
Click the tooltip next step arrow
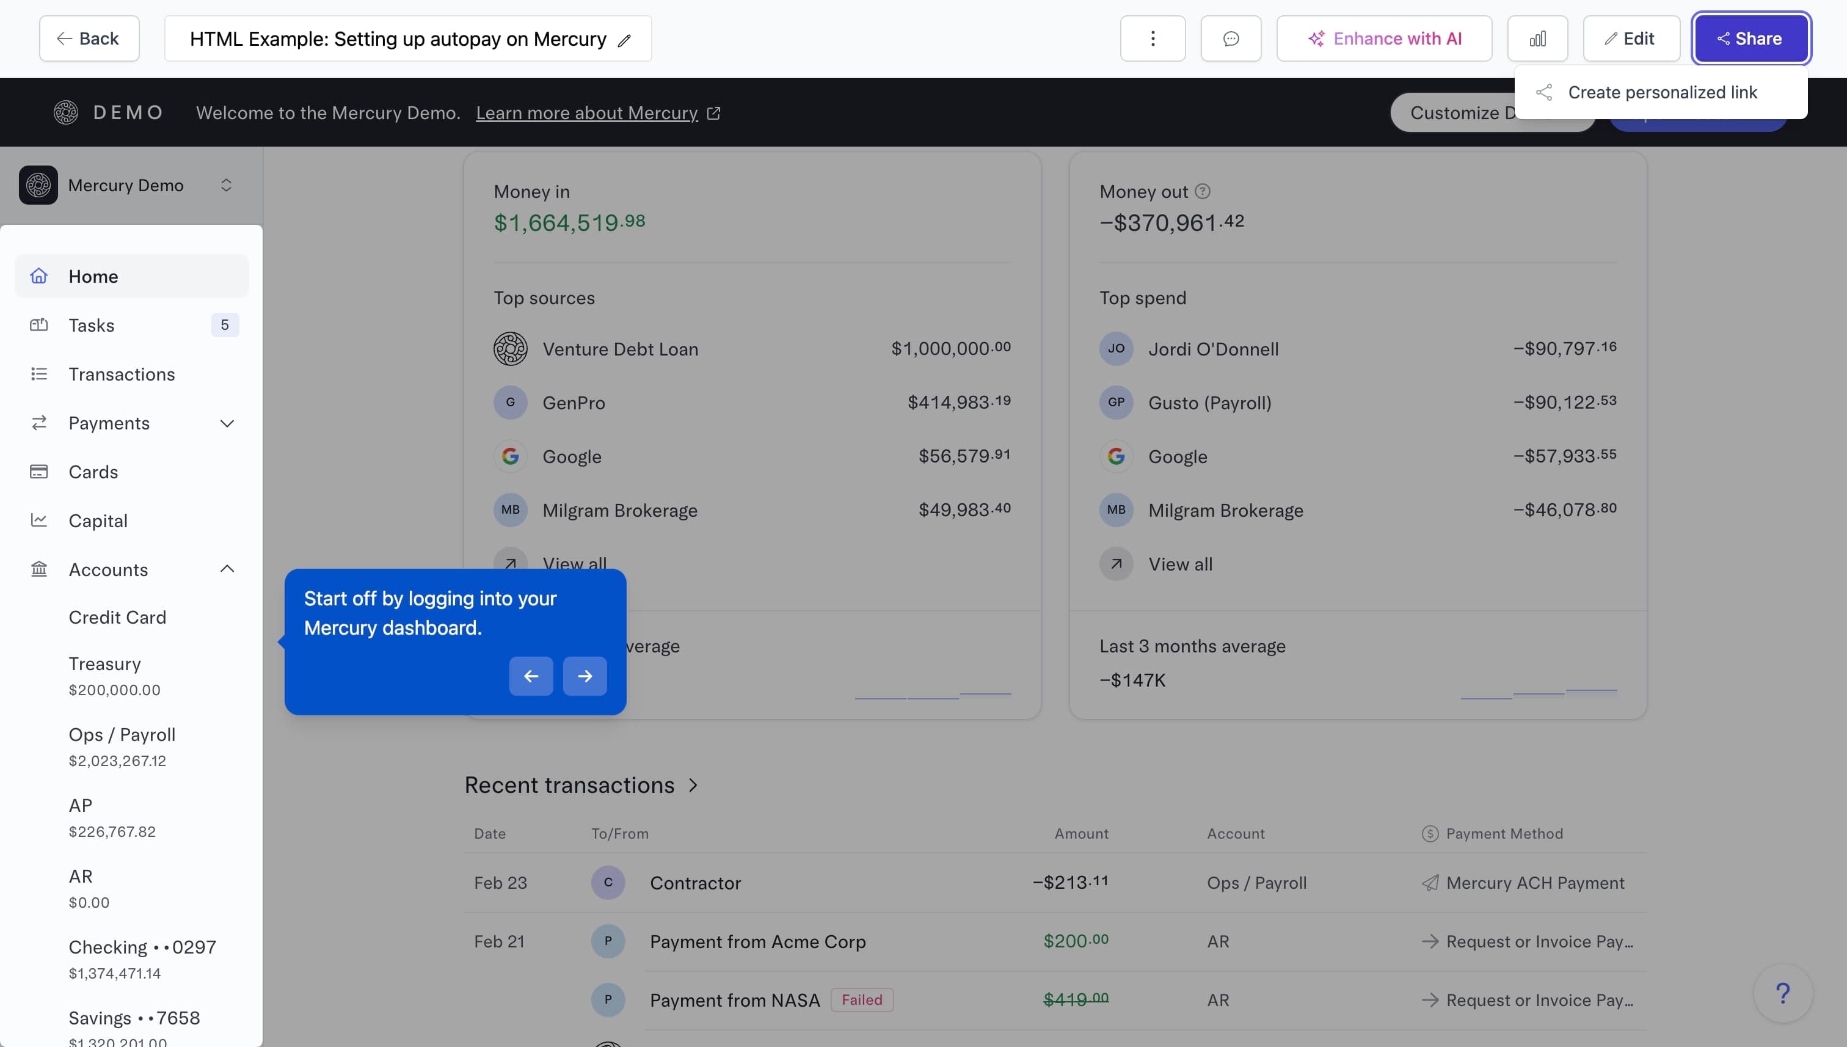click(x=585, y=676)
